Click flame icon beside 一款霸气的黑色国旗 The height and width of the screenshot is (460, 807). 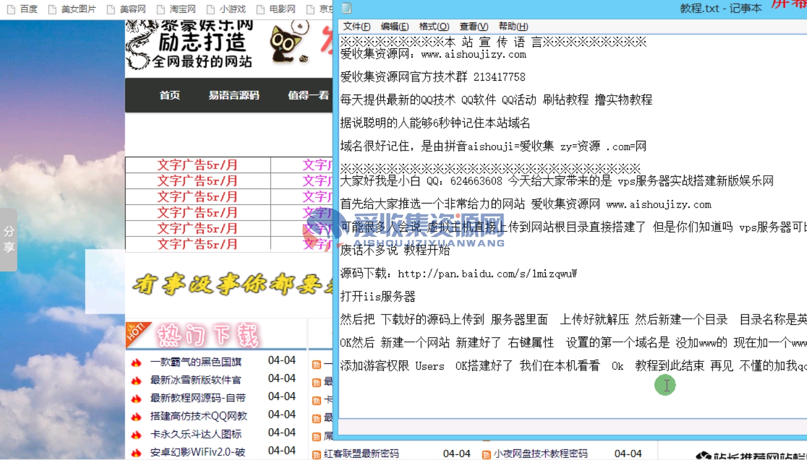click(136, 363)
